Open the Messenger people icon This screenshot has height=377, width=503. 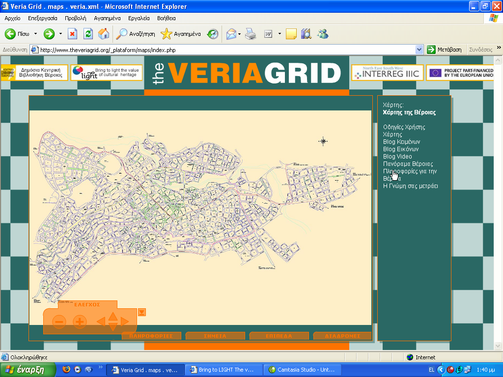coord(323,34)
